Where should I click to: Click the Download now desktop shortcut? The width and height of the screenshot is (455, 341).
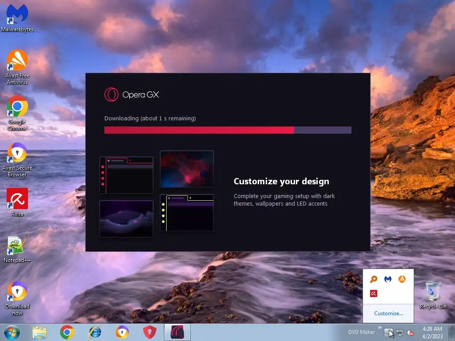pos(17,298)
